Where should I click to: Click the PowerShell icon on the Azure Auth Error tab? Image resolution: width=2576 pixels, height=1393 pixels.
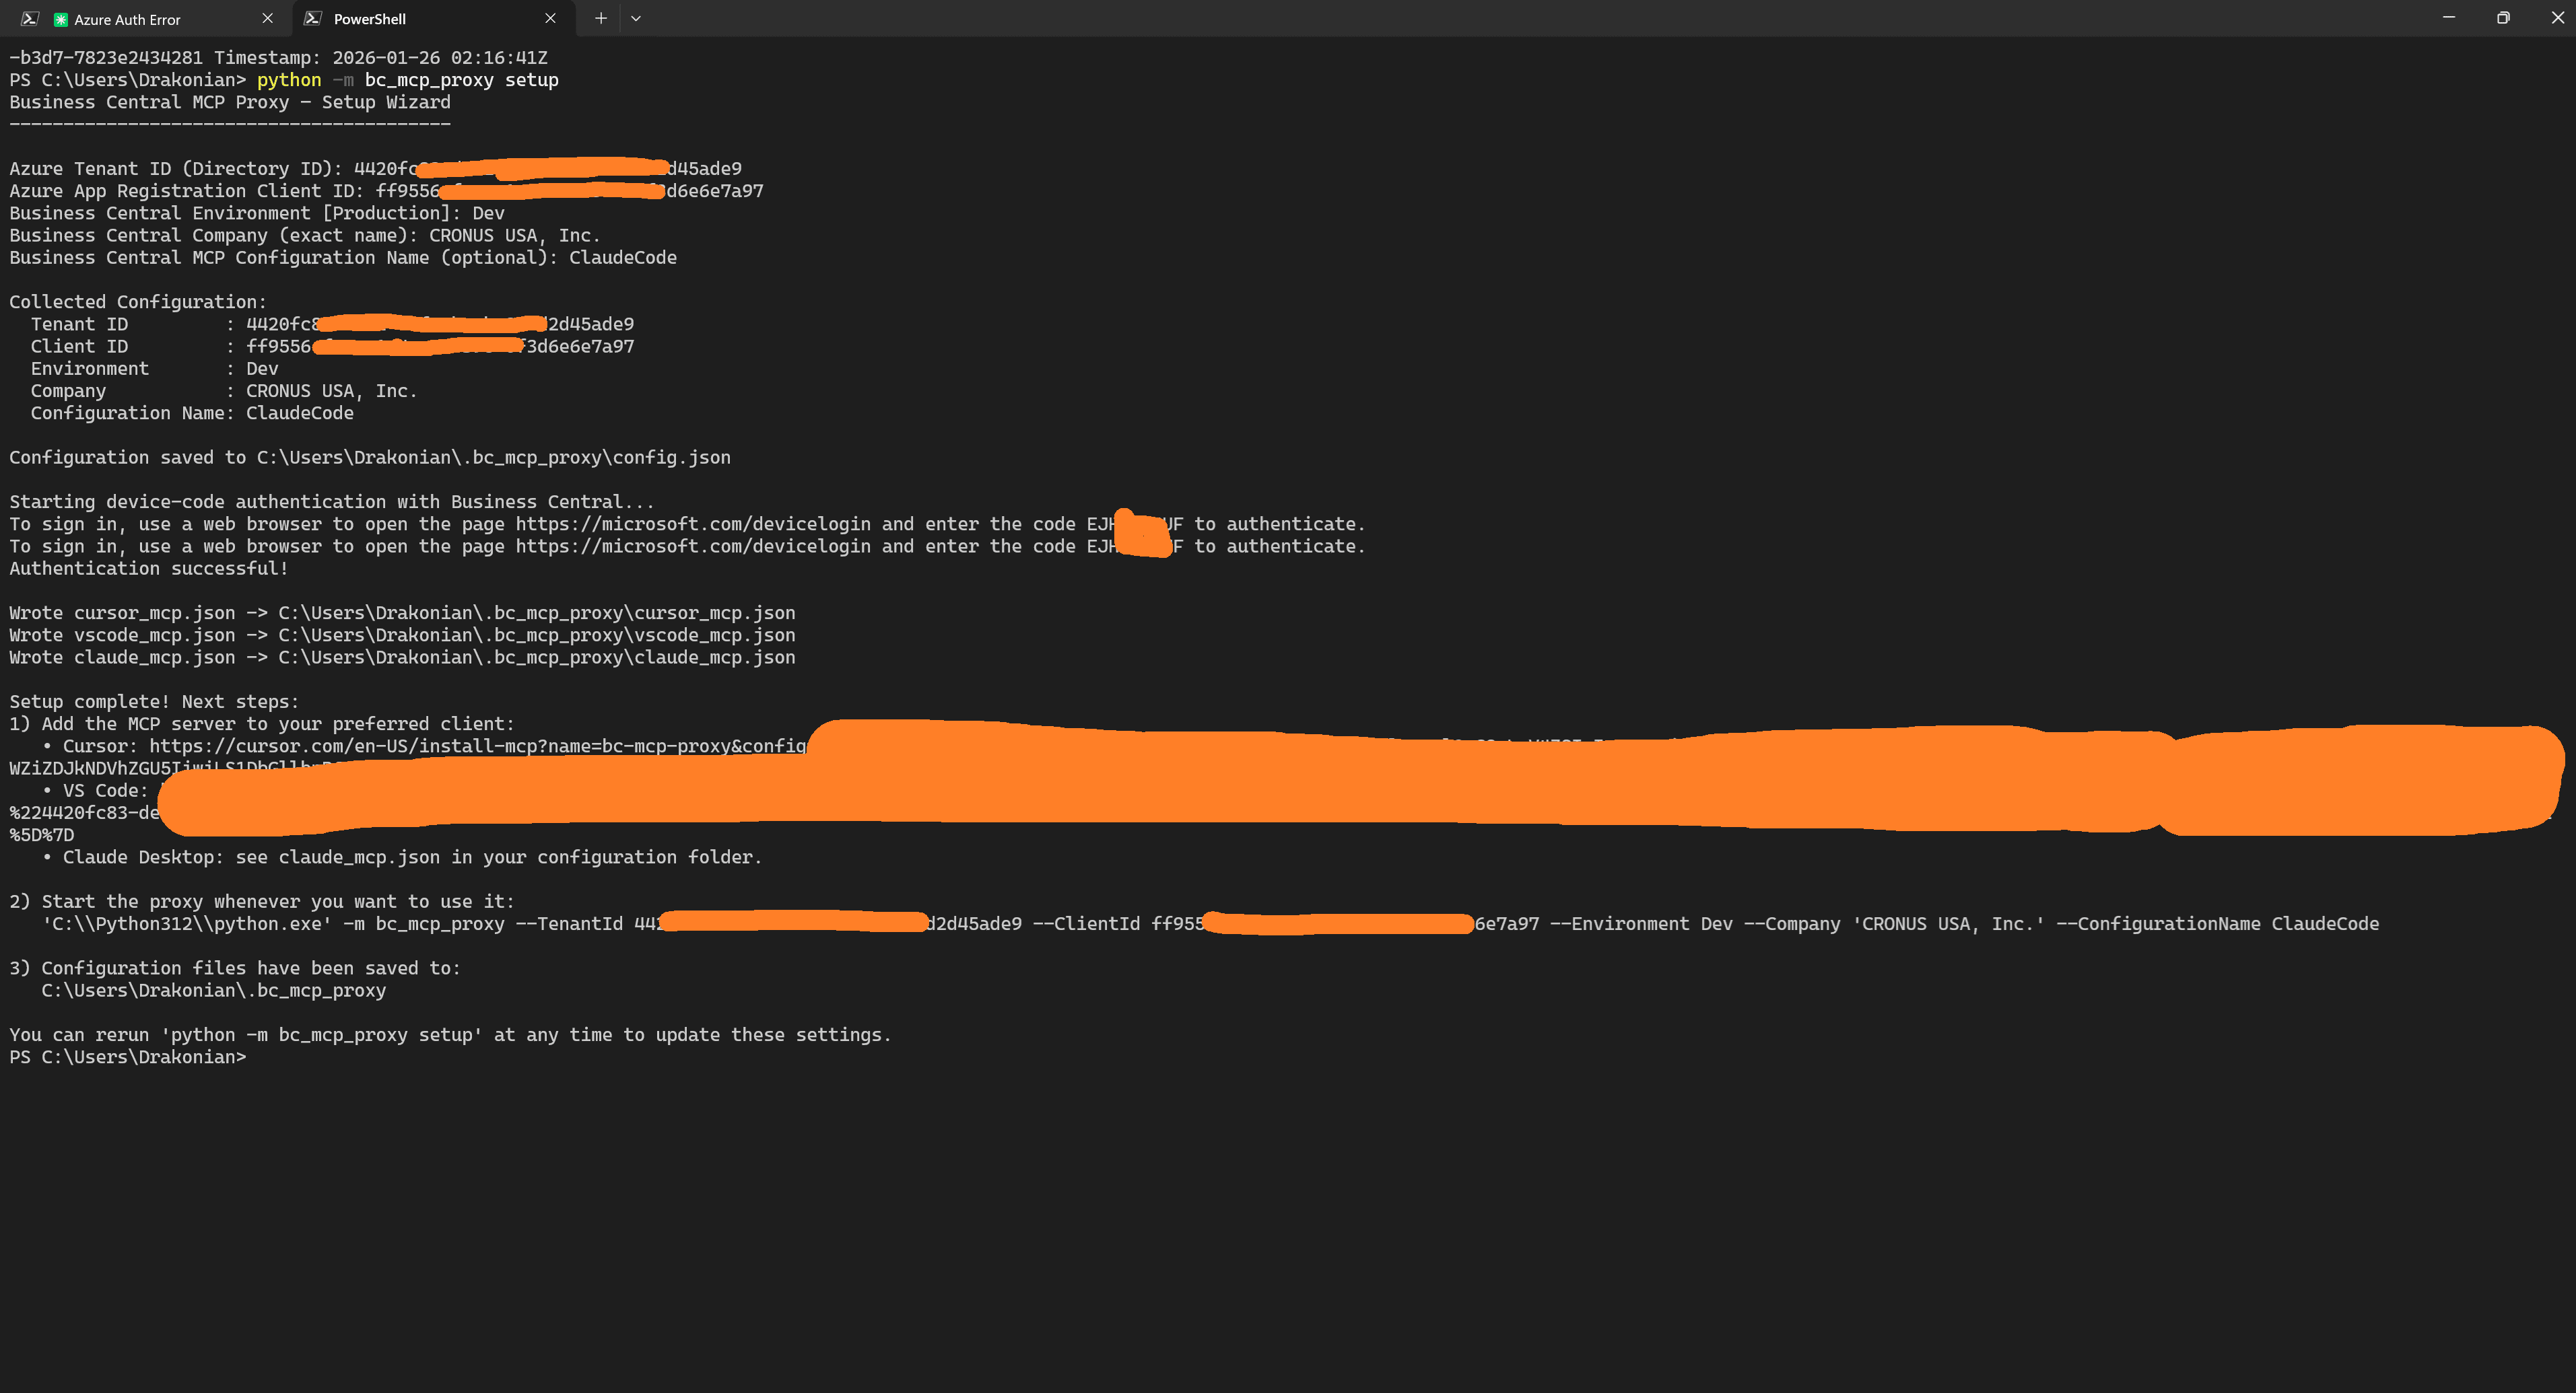[29, 18]
